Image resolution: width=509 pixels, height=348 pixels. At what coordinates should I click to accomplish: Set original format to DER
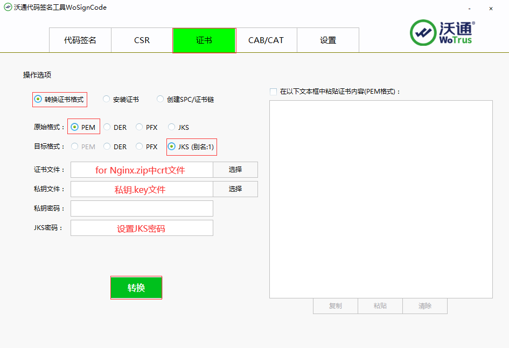click(108, 127)
